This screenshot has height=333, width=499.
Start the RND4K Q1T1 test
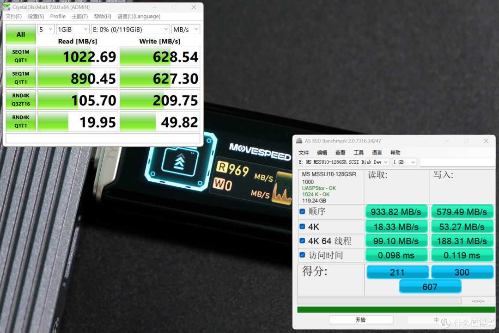[21, 122]
